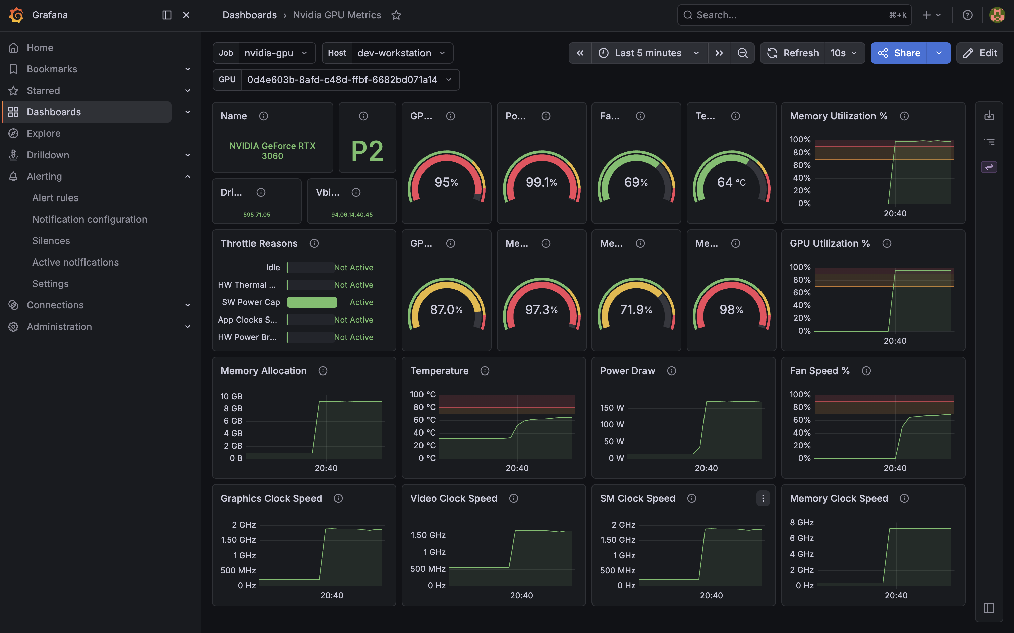Viewport: 1014px width, 633px height.
Task: Open Silences page
Action: tap(51, 241)
